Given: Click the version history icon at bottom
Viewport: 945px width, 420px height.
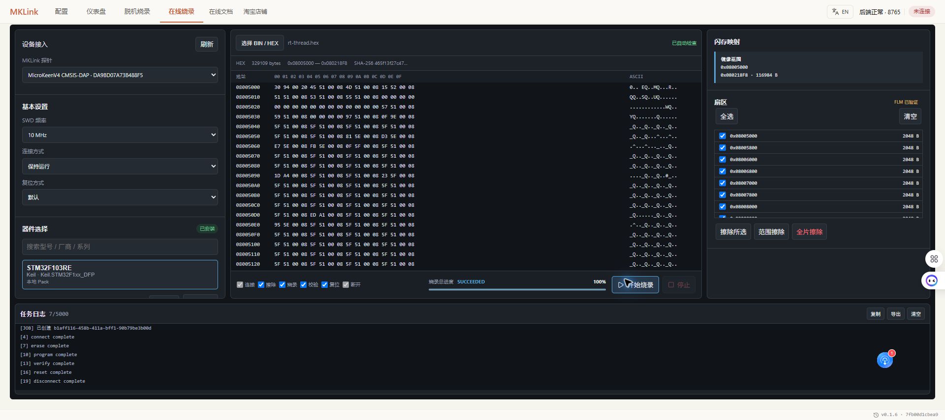Looking at the screenshot, I should click(876, 415).
